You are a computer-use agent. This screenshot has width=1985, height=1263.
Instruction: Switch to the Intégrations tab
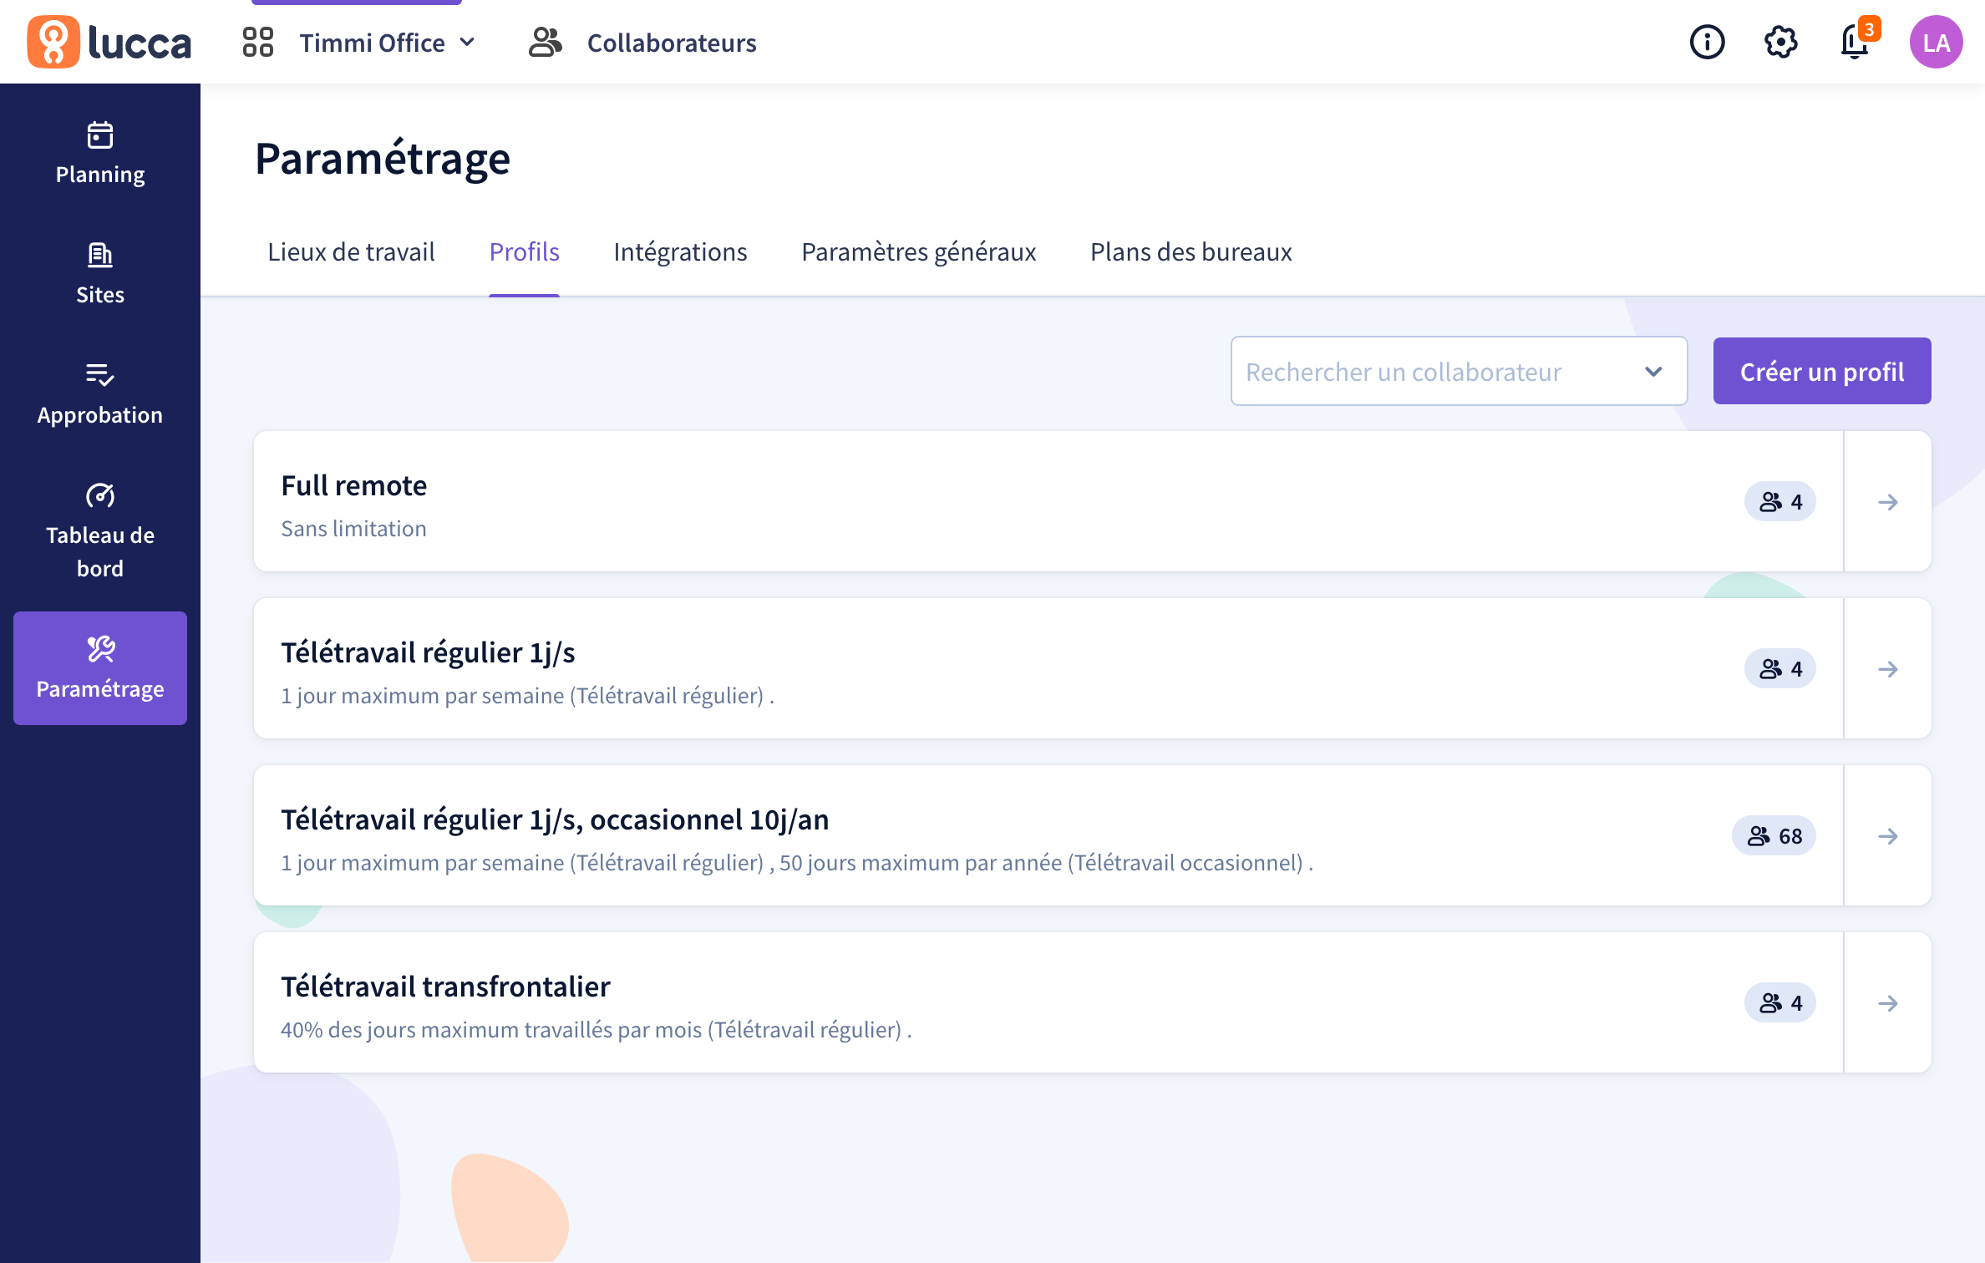[680, 251]
